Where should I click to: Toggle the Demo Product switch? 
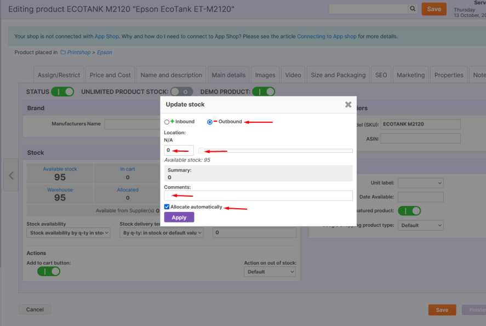pyautogui.click(x=264, y=91)
